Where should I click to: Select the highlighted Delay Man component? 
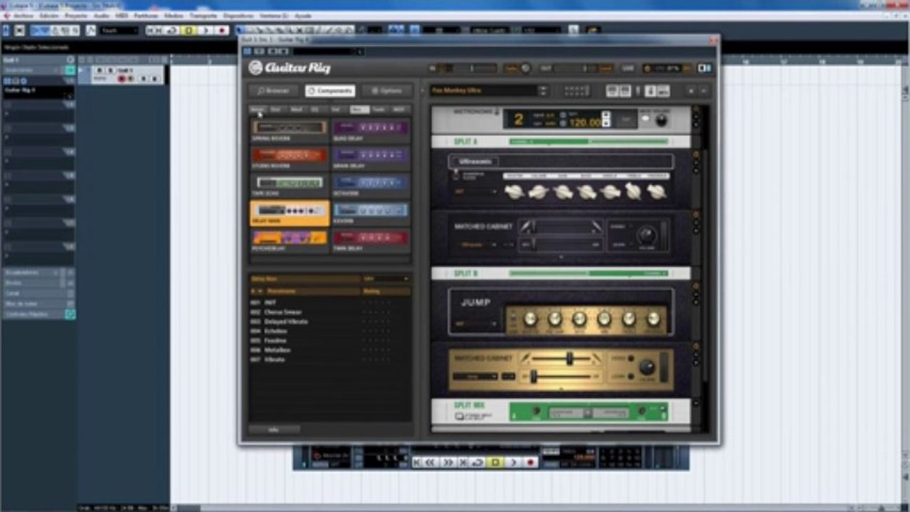point(290,213)
